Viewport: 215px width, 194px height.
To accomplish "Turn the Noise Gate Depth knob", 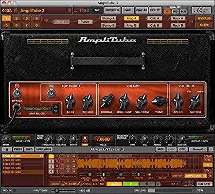I will click(73, 140).
